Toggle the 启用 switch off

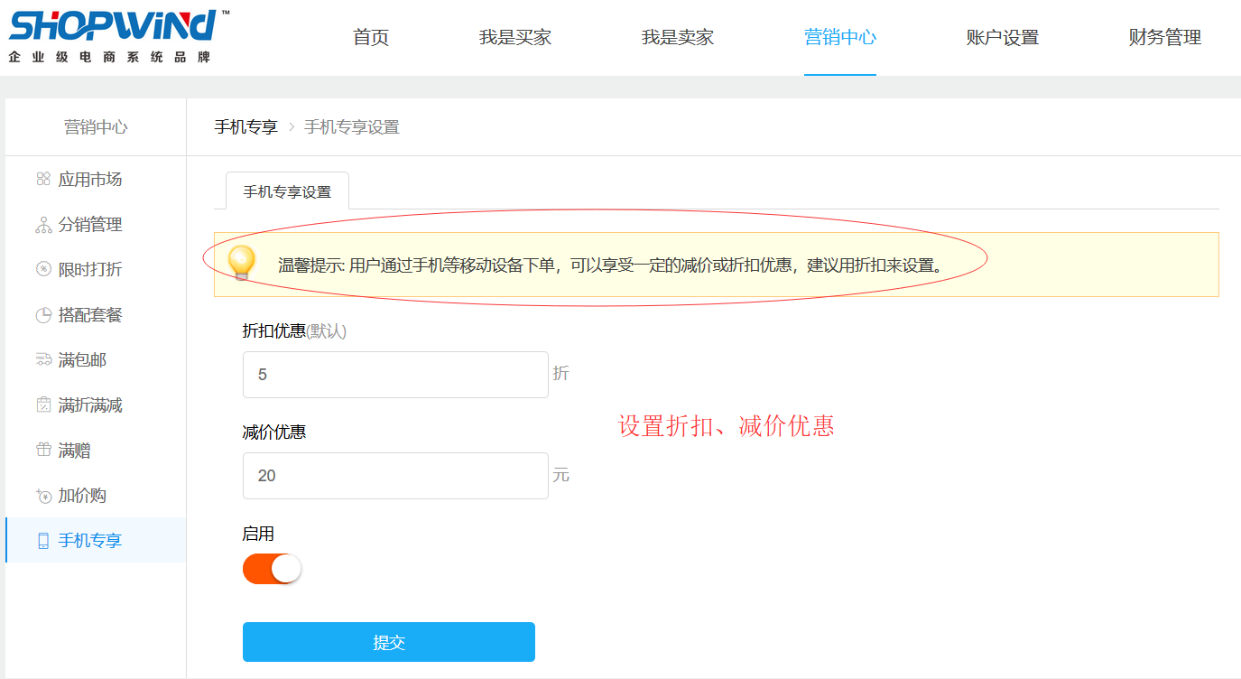[x=272, y=569]
